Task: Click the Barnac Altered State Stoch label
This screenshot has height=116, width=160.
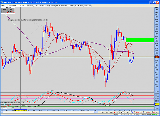Action: click(x=13, y=102)
